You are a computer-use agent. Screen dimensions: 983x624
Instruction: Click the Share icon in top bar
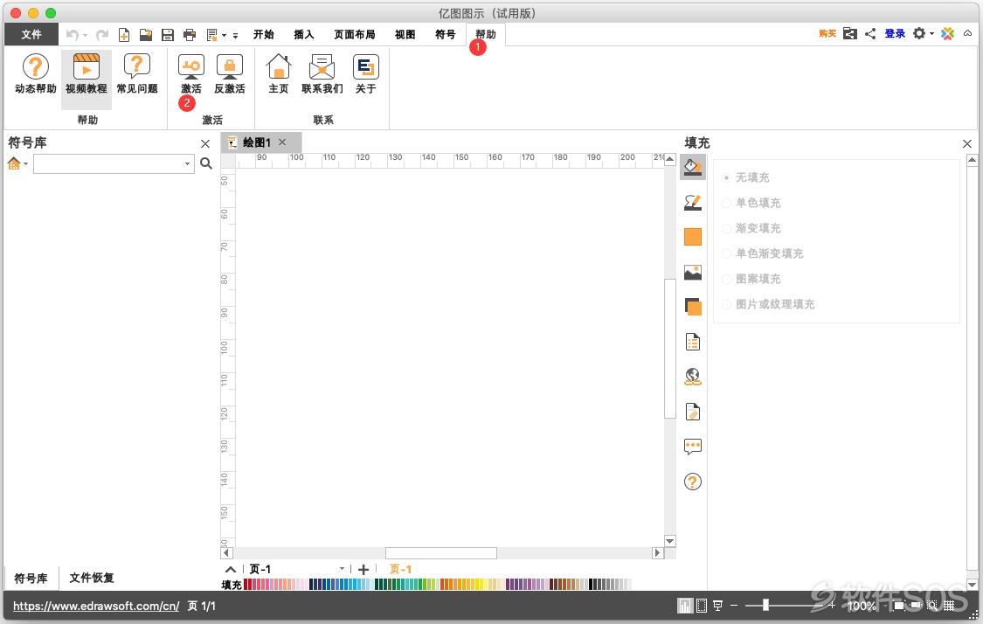[870, 34]
